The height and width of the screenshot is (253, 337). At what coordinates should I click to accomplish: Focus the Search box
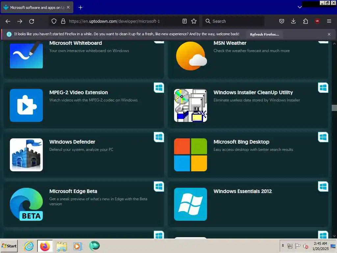pyautogui.click(x=233, y=21)
